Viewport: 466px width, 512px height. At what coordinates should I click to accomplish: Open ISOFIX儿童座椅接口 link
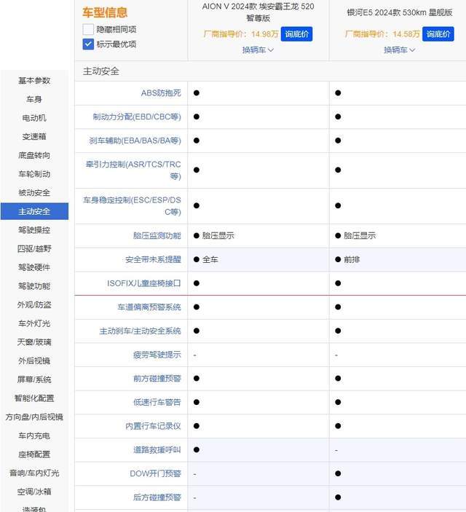pyautogui.click(x=143, y=283)
